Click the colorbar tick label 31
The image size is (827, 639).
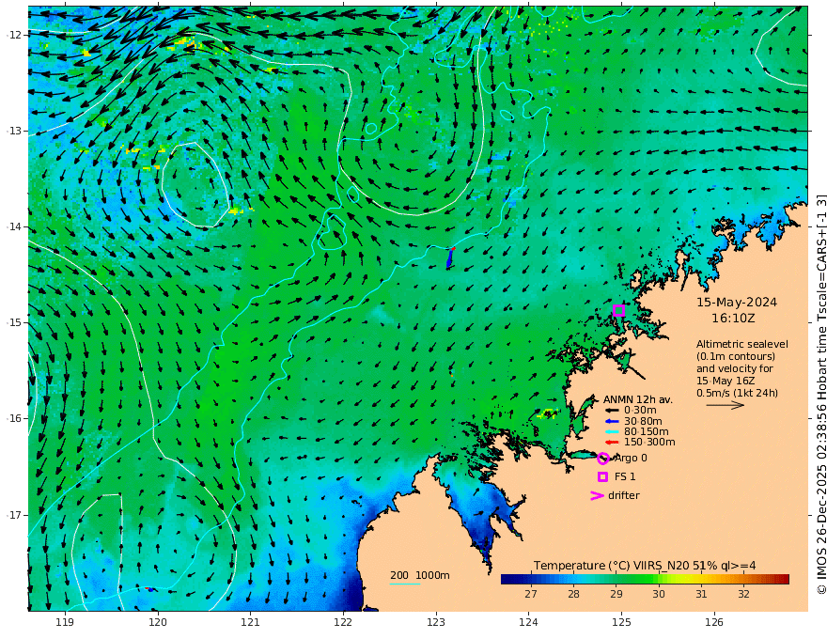tap(701, 594)
